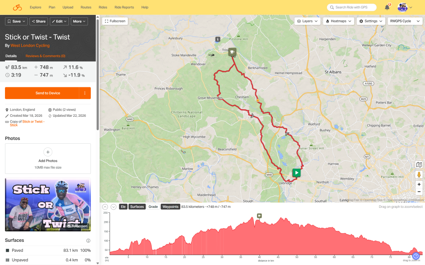Expand the Heatmaps dropdown
Viewport: 425px width, 265px height.
pyautogui.click(x=339, y=21)
